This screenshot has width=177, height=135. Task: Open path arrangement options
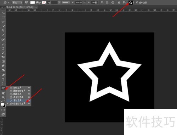[113, 2]
